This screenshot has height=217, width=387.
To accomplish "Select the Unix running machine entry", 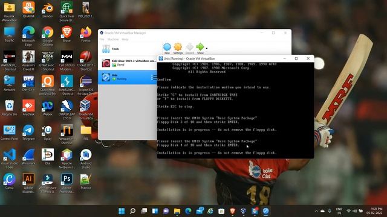I will (x=128, y=77).
